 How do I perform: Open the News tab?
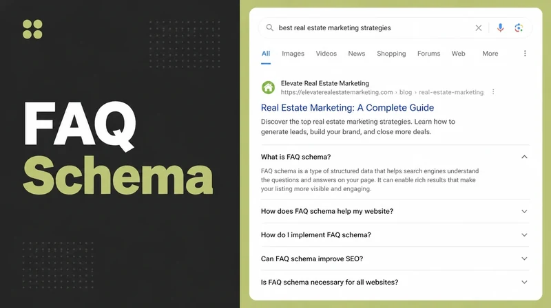(357, 54)
